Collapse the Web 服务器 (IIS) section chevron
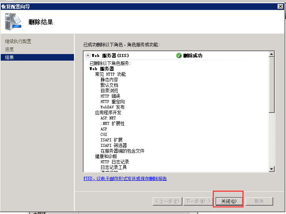Image resolution: width=286 pixels, height=214 pixels. point(88,56)
